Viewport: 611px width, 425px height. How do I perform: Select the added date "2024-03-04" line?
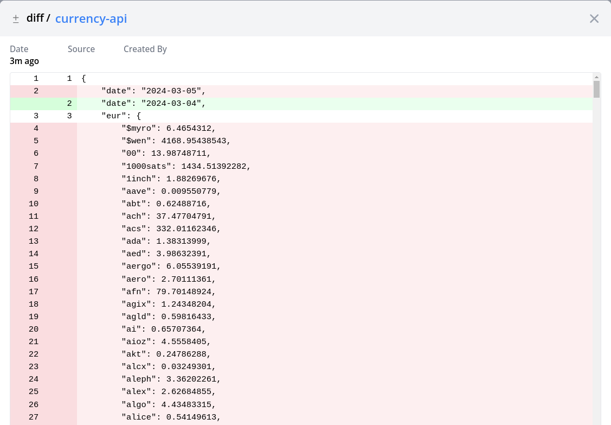click(153, 103)
